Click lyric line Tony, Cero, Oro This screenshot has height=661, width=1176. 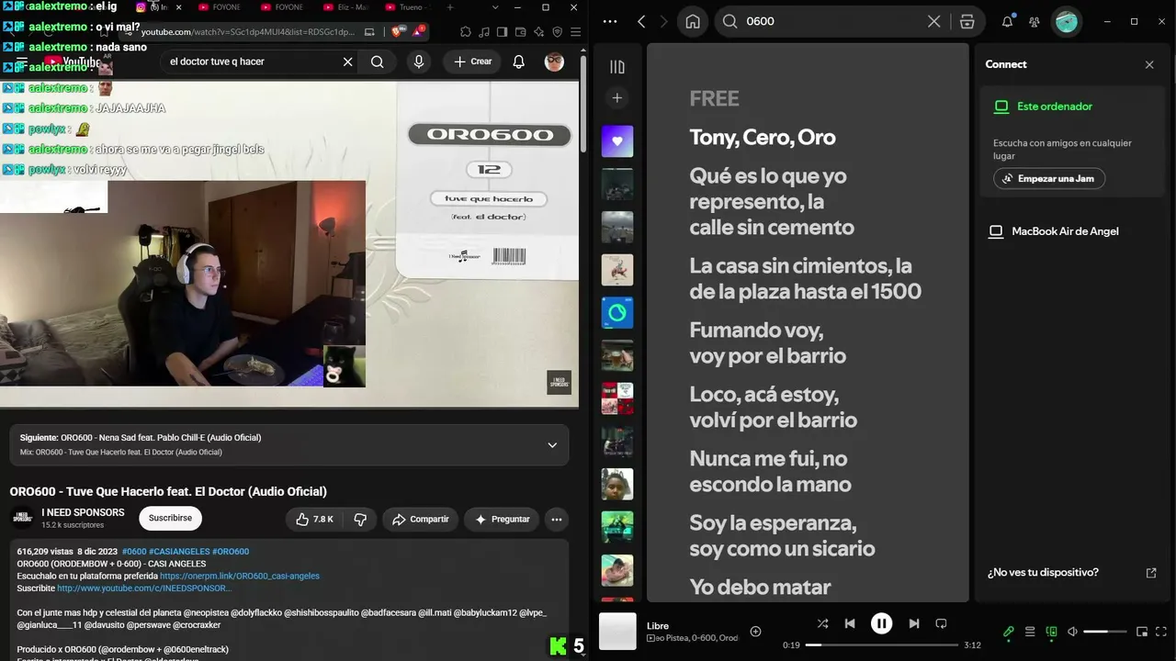[763, 138]
